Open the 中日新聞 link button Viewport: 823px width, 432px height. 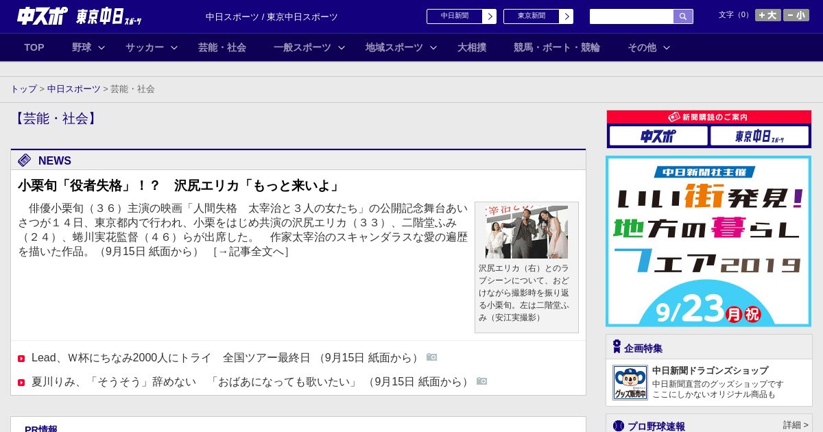coord(455,16)
